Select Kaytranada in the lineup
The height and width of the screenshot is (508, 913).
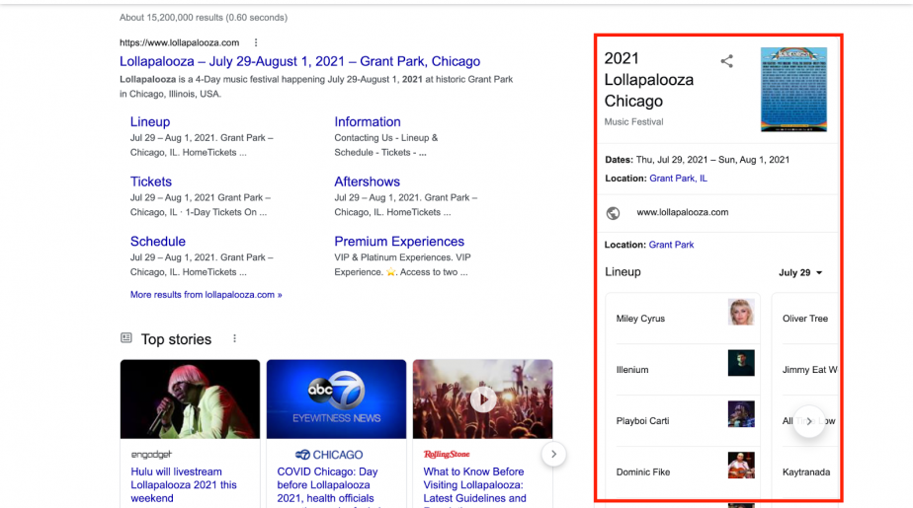pos(806,472)
